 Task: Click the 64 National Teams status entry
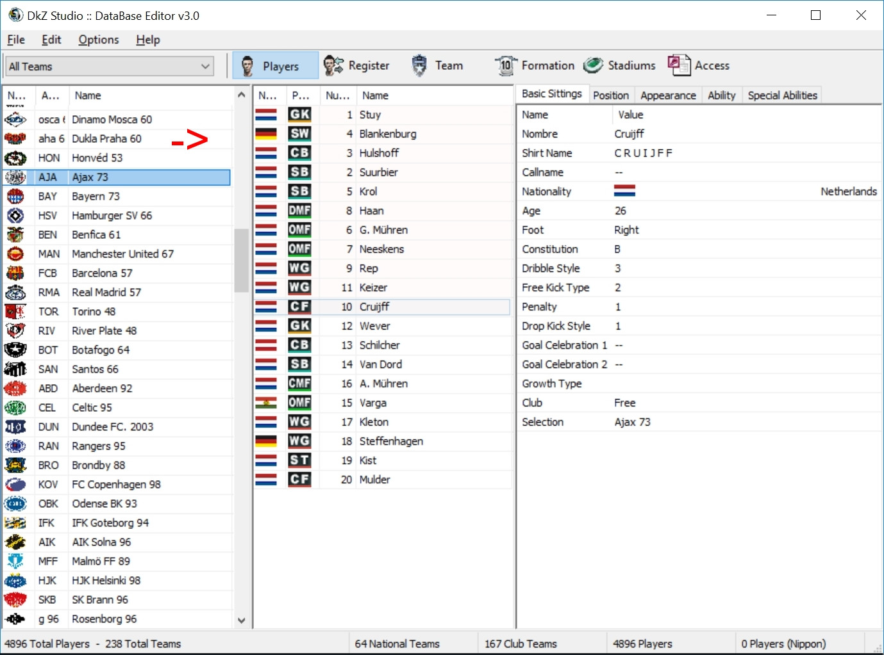tap(397, 644)
